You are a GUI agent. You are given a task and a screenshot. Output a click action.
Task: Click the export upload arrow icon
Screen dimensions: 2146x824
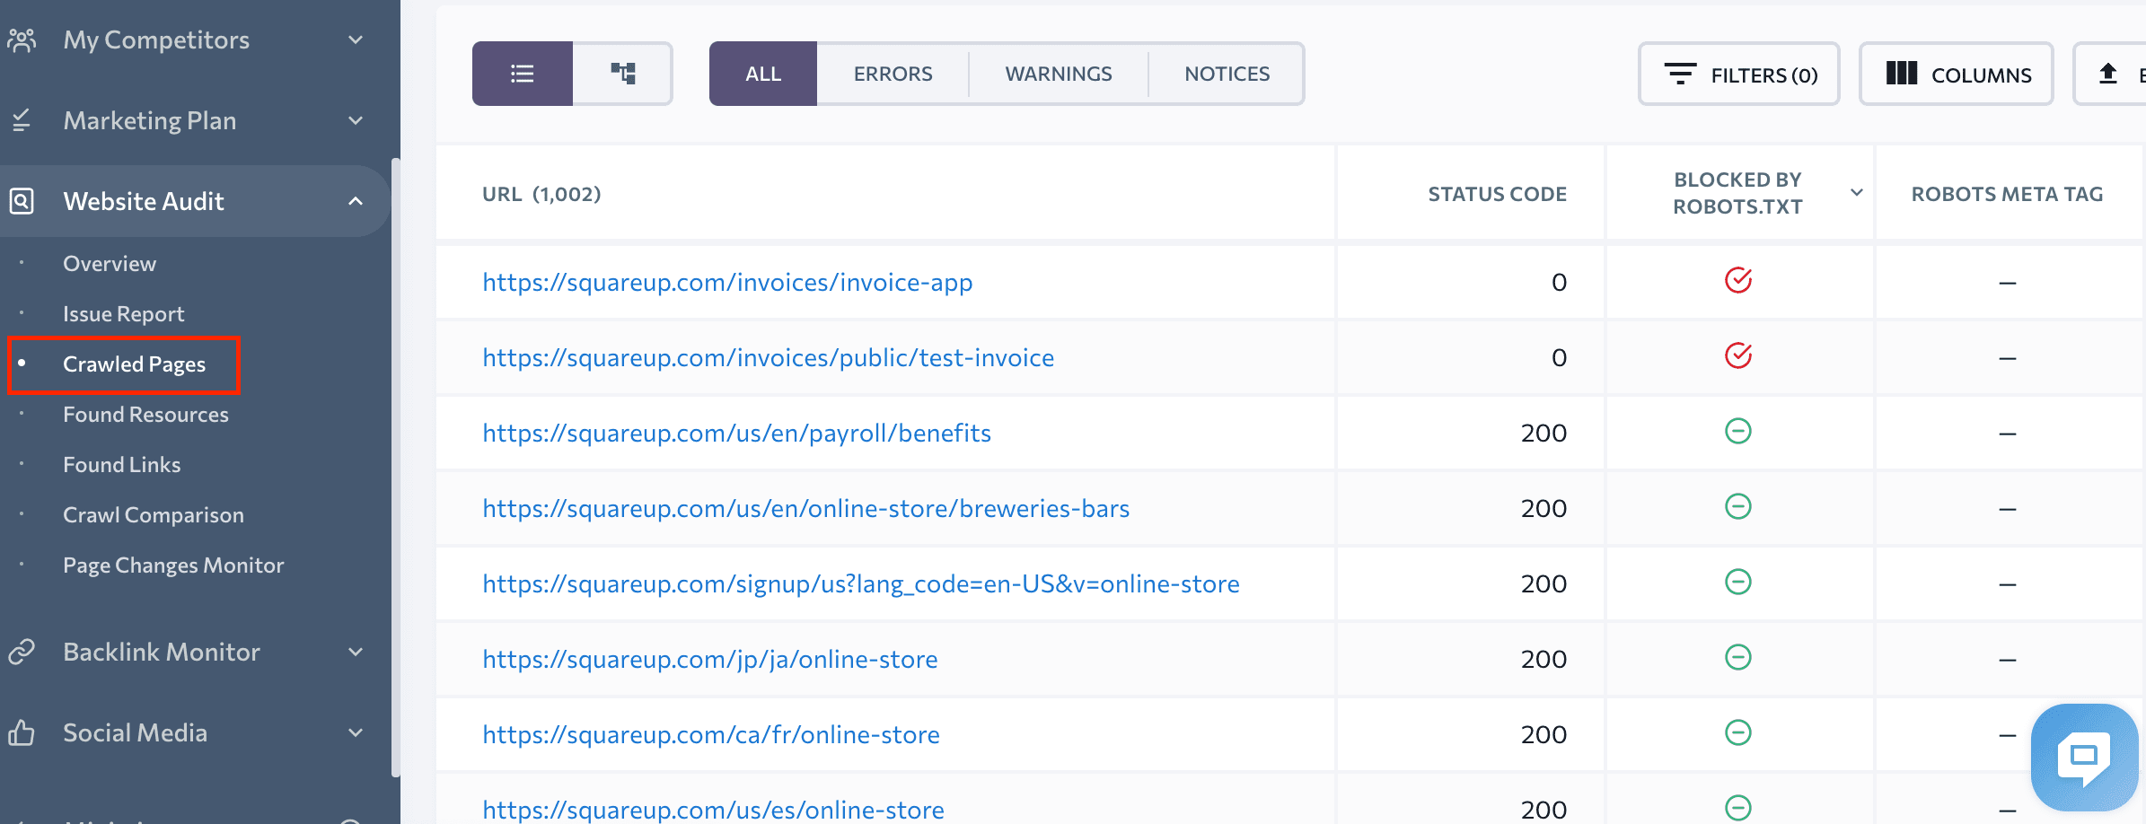click(x=2108, y=74)
